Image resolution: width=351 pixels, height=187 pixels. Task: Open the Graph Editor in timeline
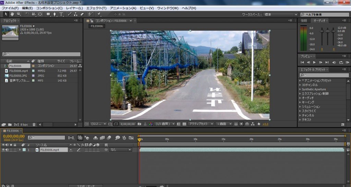pyautogui.click(x=131, y=138)
